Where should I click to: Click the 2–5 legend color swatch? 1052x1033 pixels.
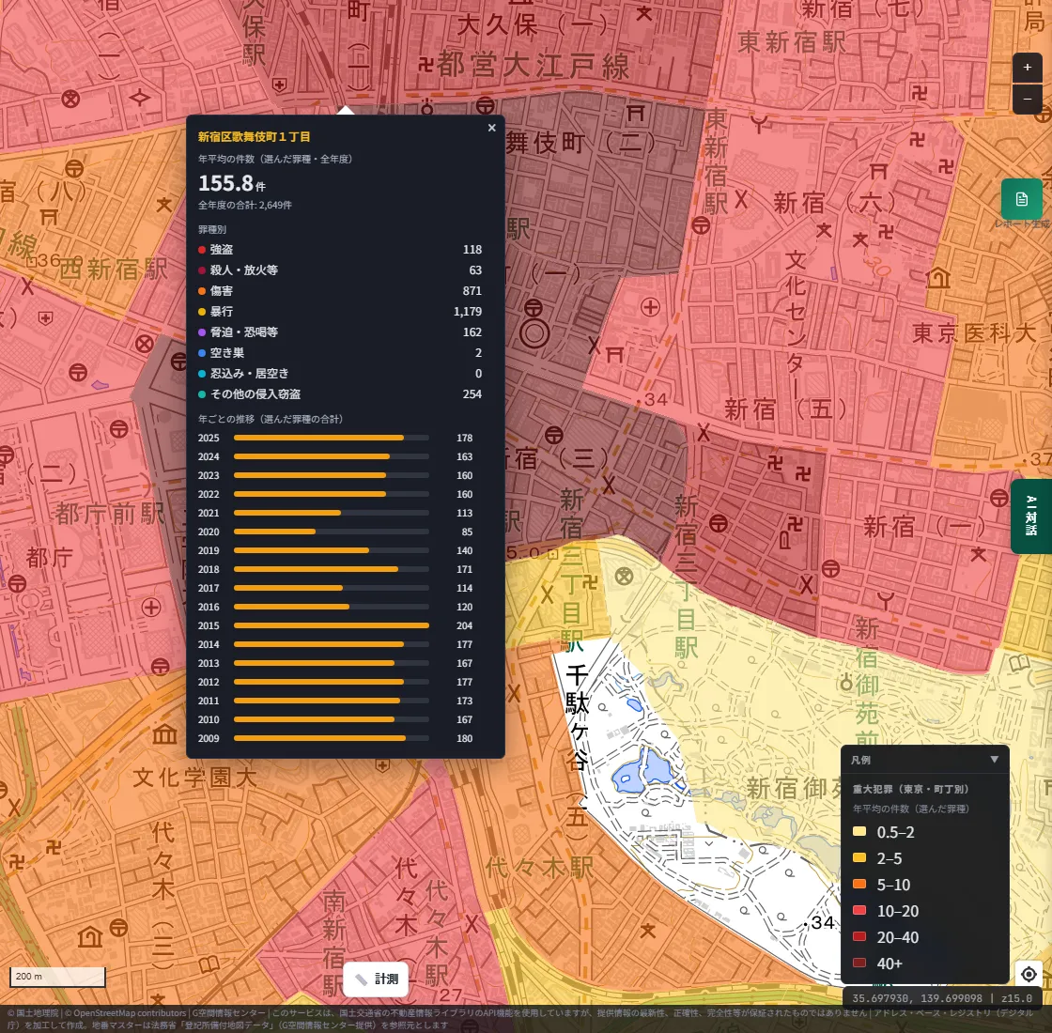pos(859,858)
